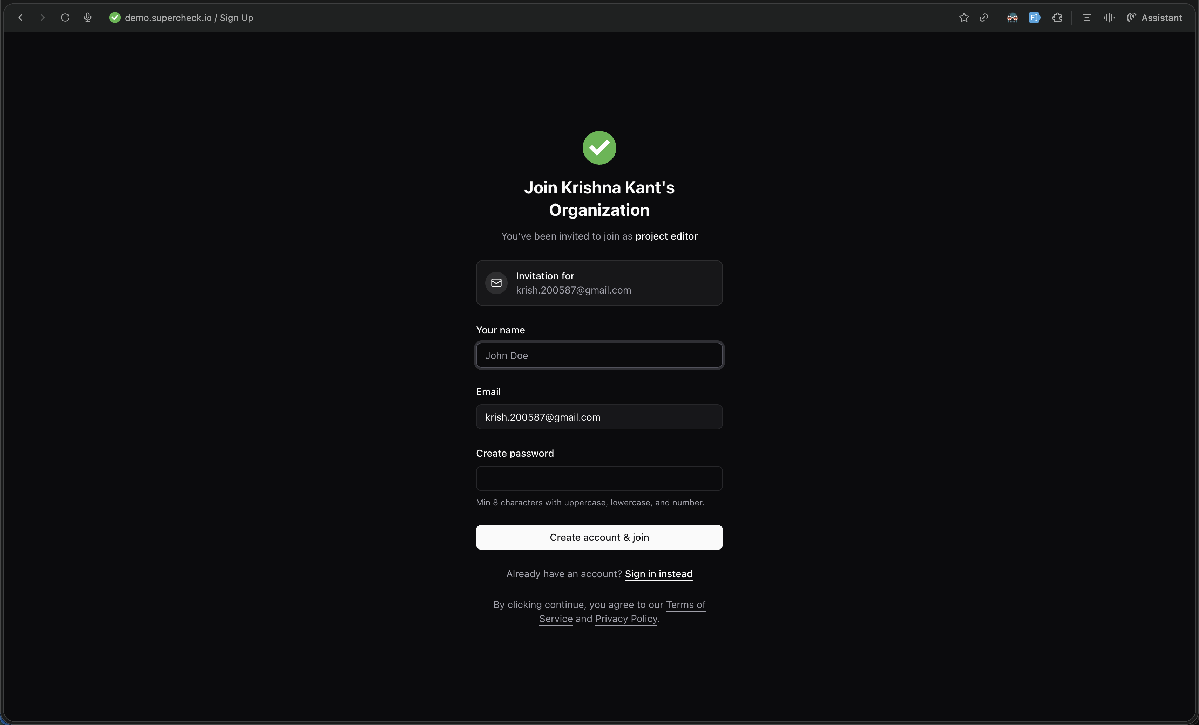Viewport: 1199px width, 725px height.
Task: Click the audio waveform icon
Action: coord(1109,18)
